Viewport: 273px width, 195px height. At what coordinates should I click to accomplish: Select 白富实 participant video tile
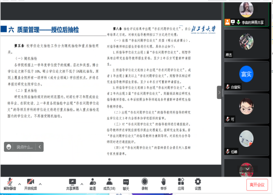point(246,74)
